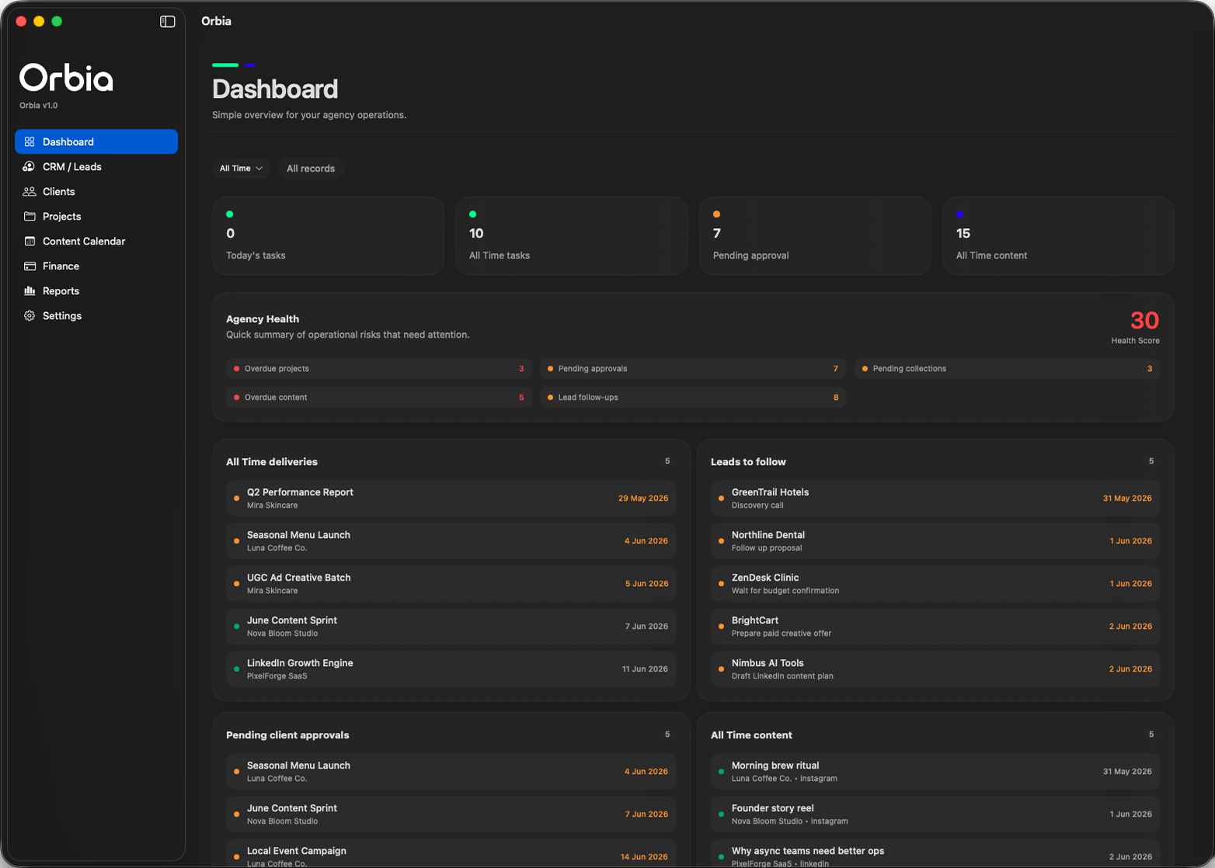The image size is (1215, 868).
Task: Click the 29 May 2026 due date
Action: (643, 498)
